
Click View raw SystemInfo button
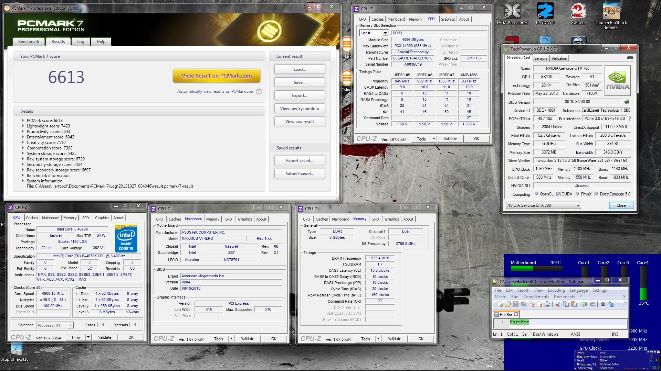click(300, 109)
